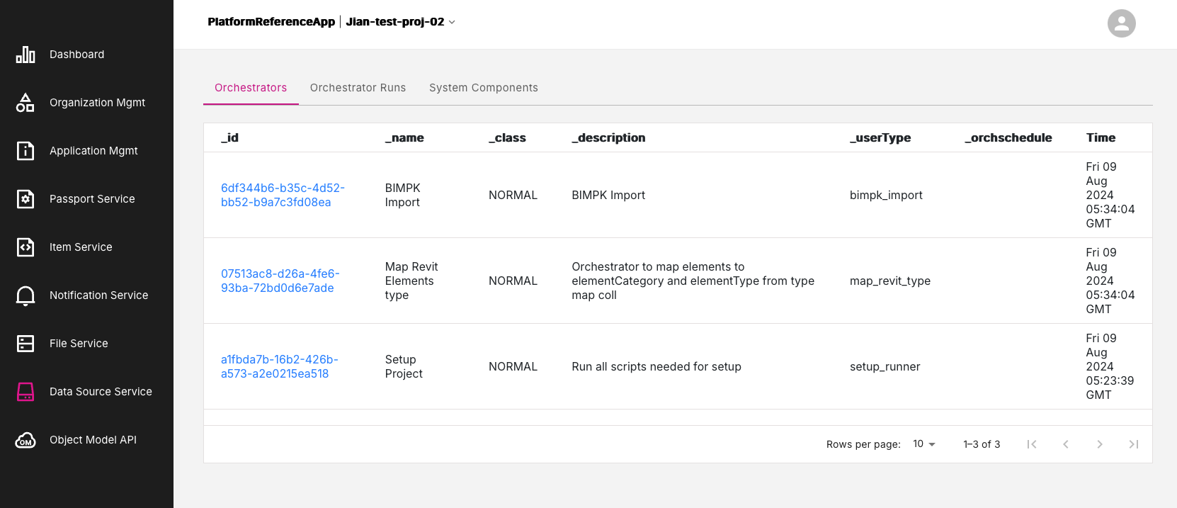Viewport: 1177px width, 508px height.
Task: Open the Setup Project orchestrator ID link
Action: (x=279, y=366)
